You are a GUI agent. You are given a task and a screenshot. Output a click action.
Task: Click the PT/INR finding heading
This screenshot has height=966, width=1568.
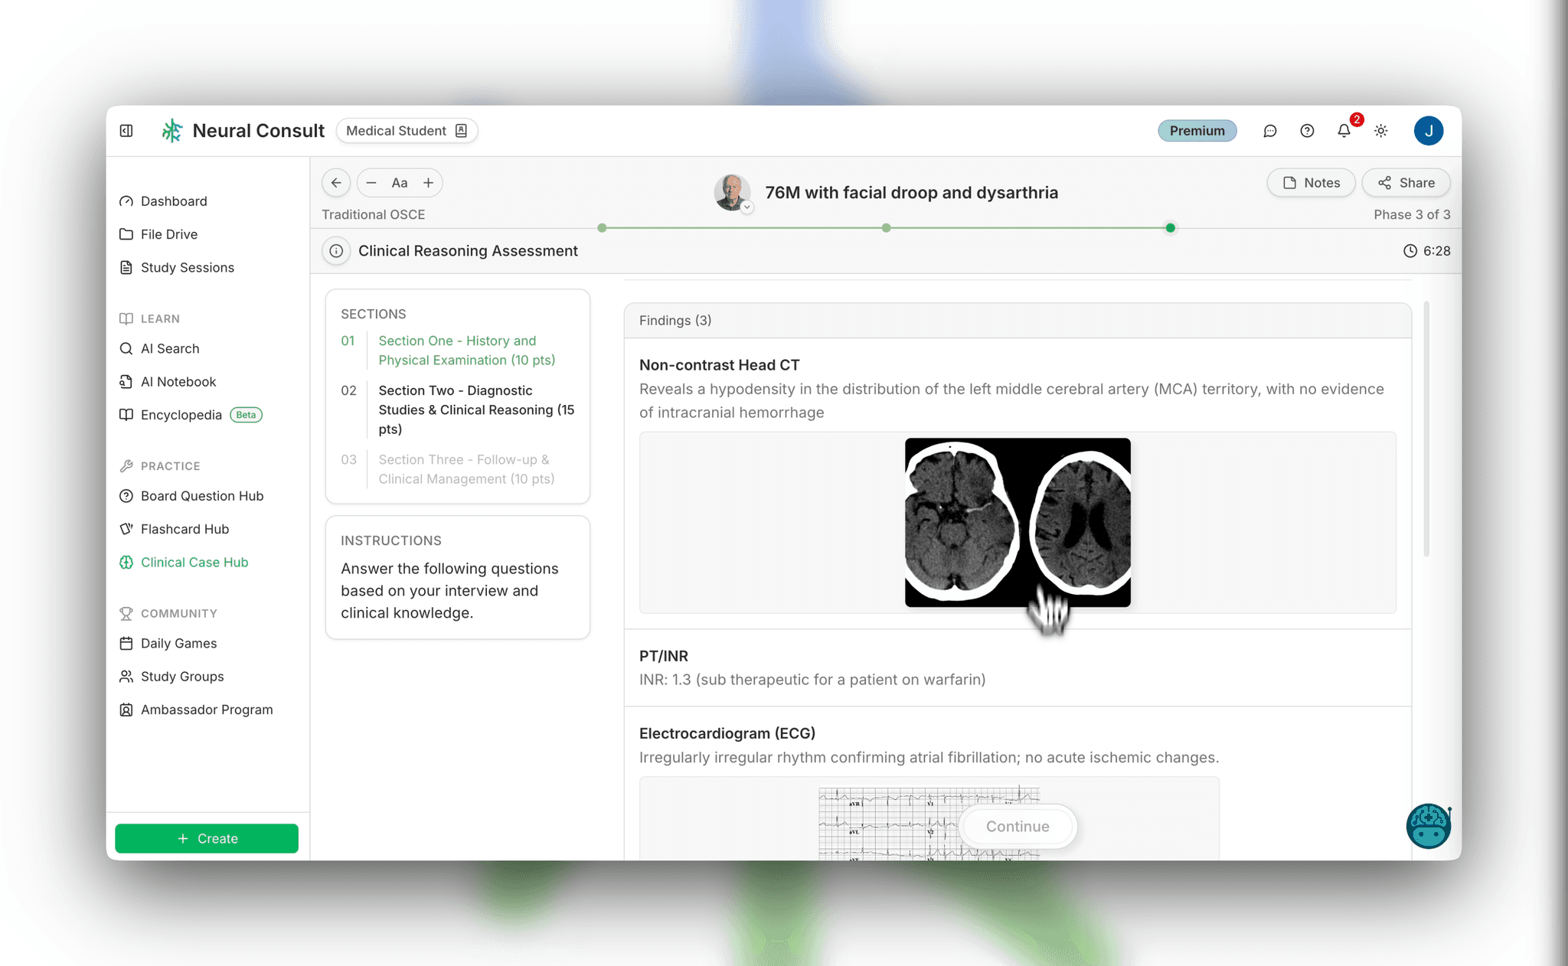pyautogui.click(x=664, y=656)
